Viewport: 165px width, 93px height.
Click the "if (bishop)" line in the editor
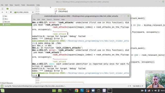pos(61,11)
